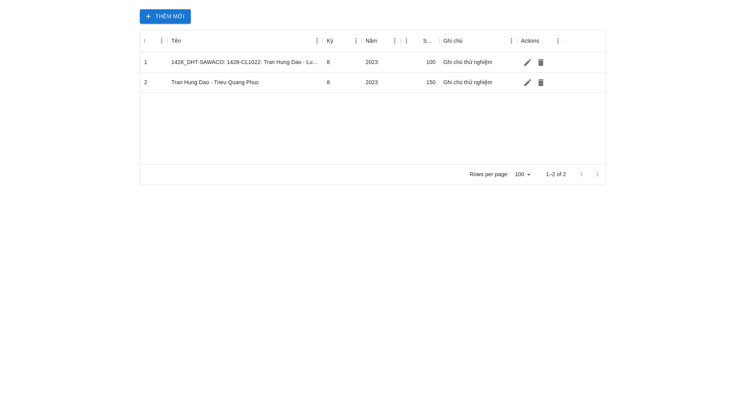Open the Actions column menu dots
The image size is (746, 419).
[x=558, y=41]
